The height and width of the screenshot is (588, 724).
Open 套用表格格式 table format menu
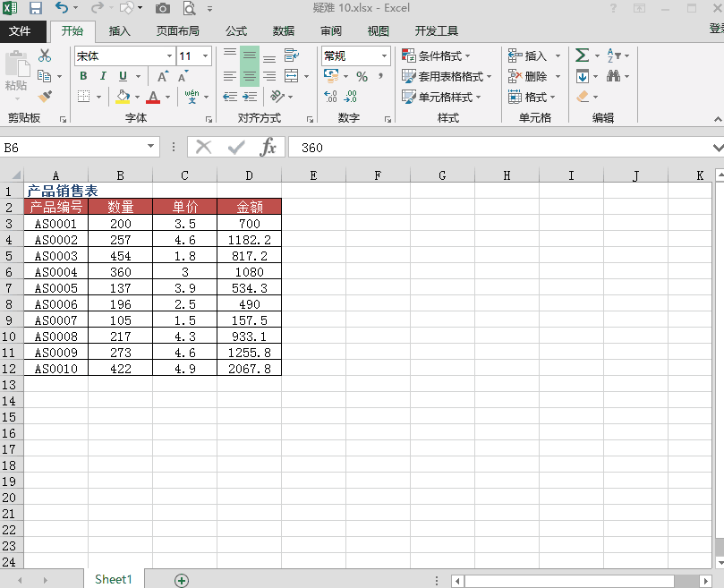pyautogui.click(x=447, y=76)
